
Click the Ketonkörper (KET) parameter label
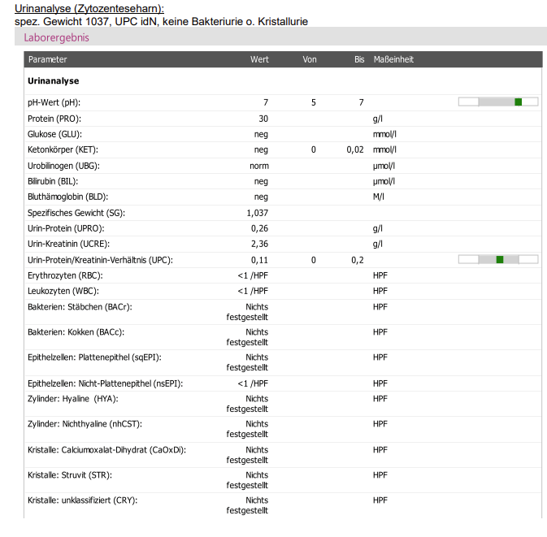click(x=63, y=150)
